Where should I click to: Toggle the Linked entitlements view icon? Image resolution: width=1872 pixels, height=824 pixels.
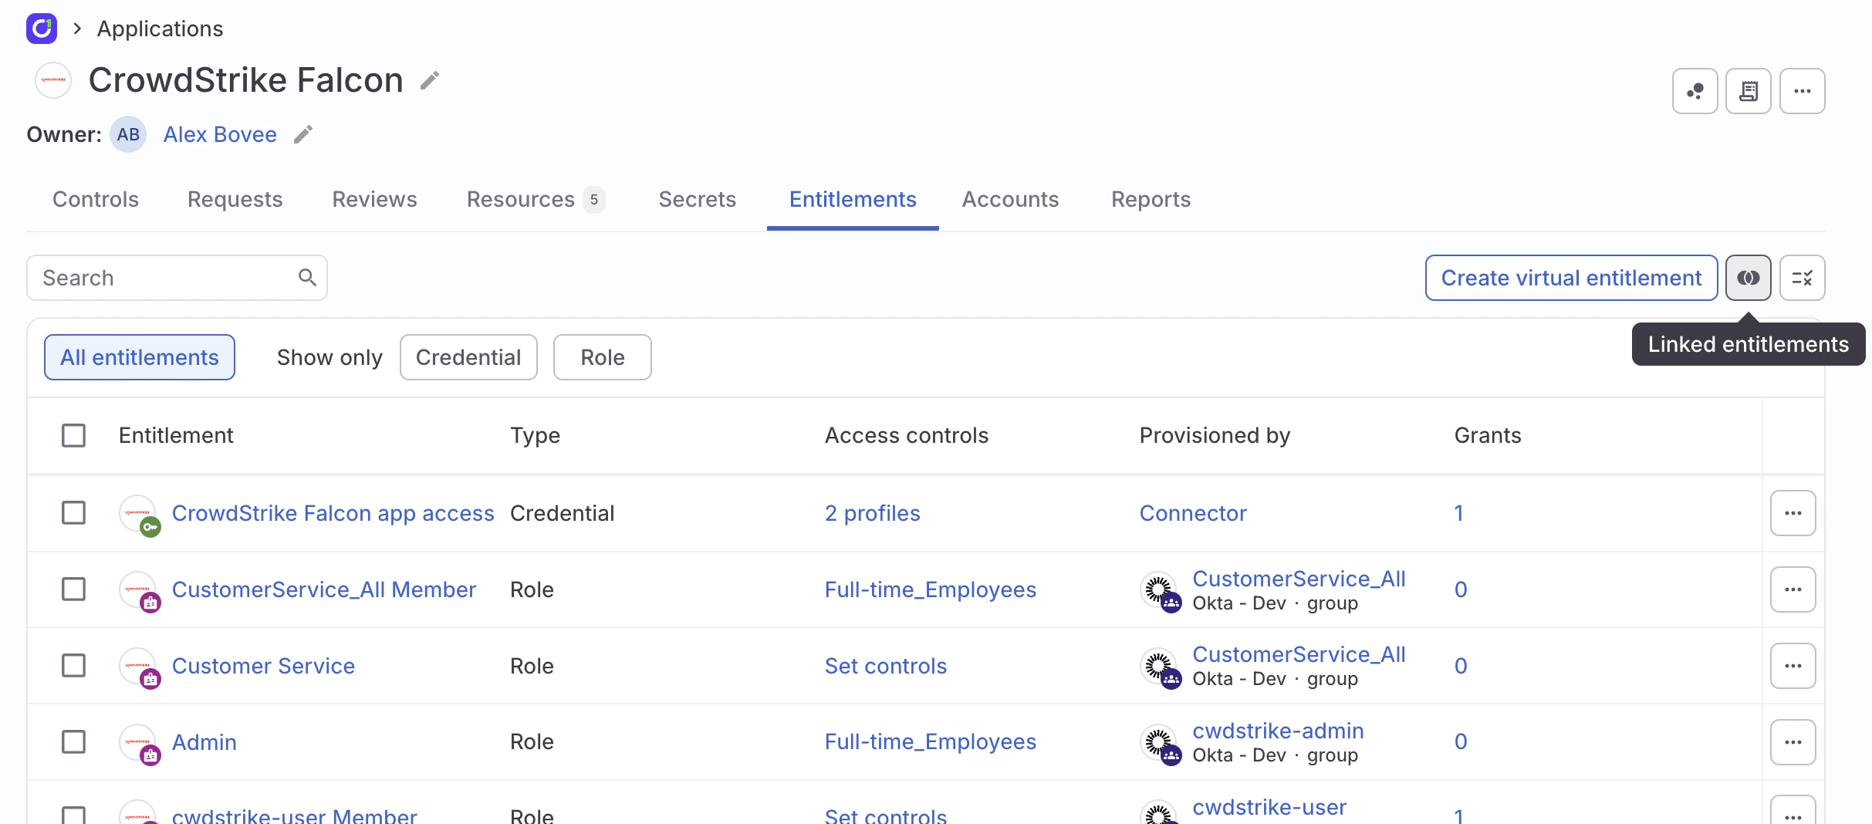(x=1749, y=278)
